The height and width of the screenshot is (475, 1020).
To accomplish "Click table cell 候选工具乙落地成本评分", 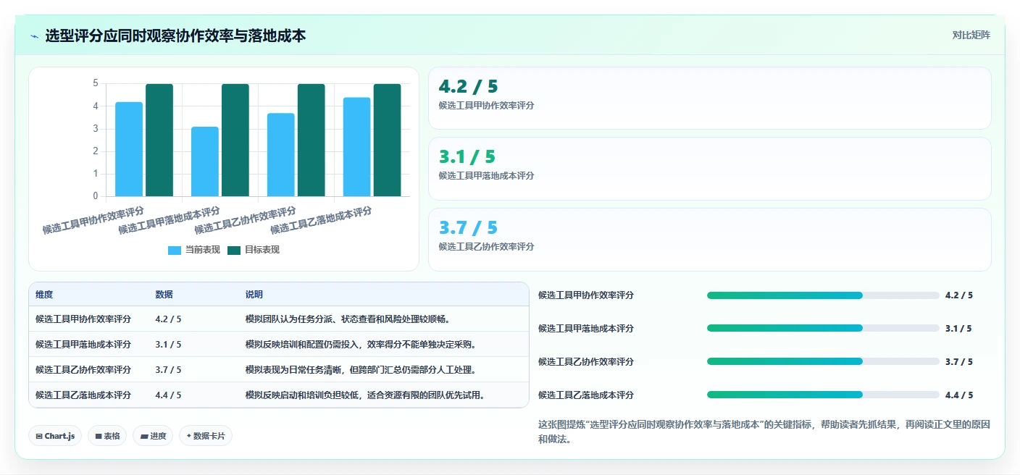I will click(83, 395).
